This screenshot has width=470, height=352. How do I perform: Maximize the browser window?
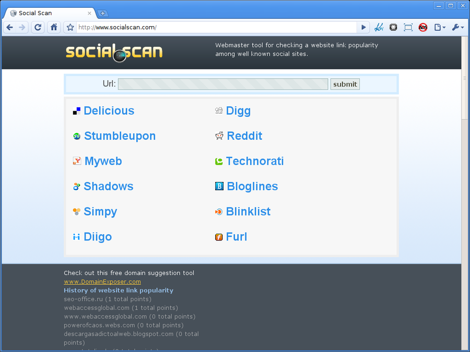point(451,5)
